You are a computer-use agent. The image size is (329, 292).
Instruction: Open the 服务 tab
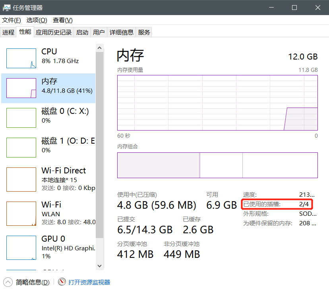pos(144,32)
